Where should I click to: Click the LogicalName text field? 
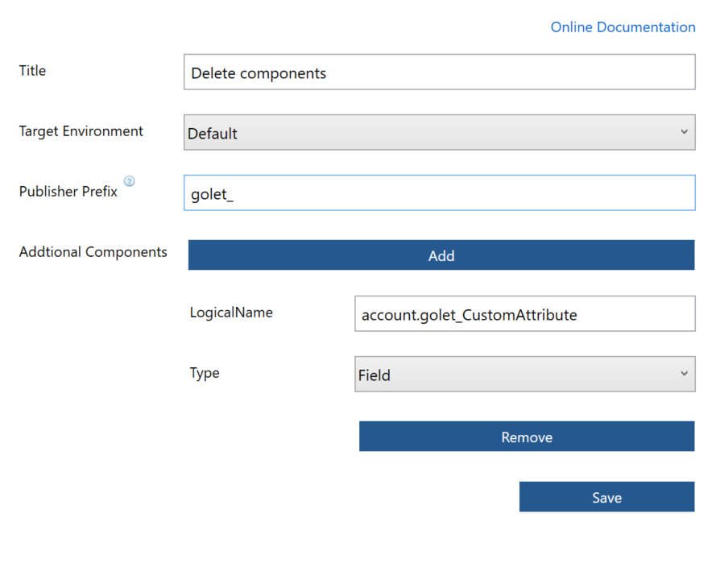(524, 314)
